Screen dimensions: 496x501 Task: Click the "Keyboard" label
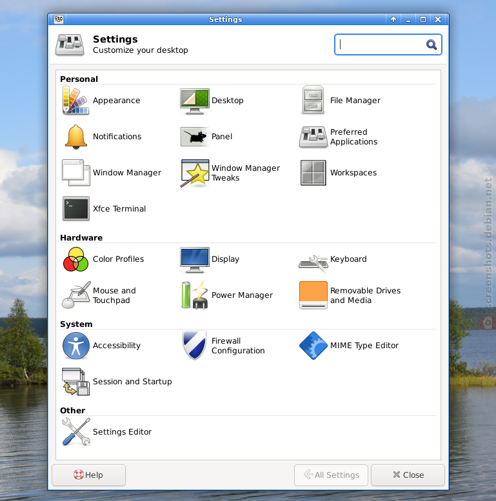(348, 259)
